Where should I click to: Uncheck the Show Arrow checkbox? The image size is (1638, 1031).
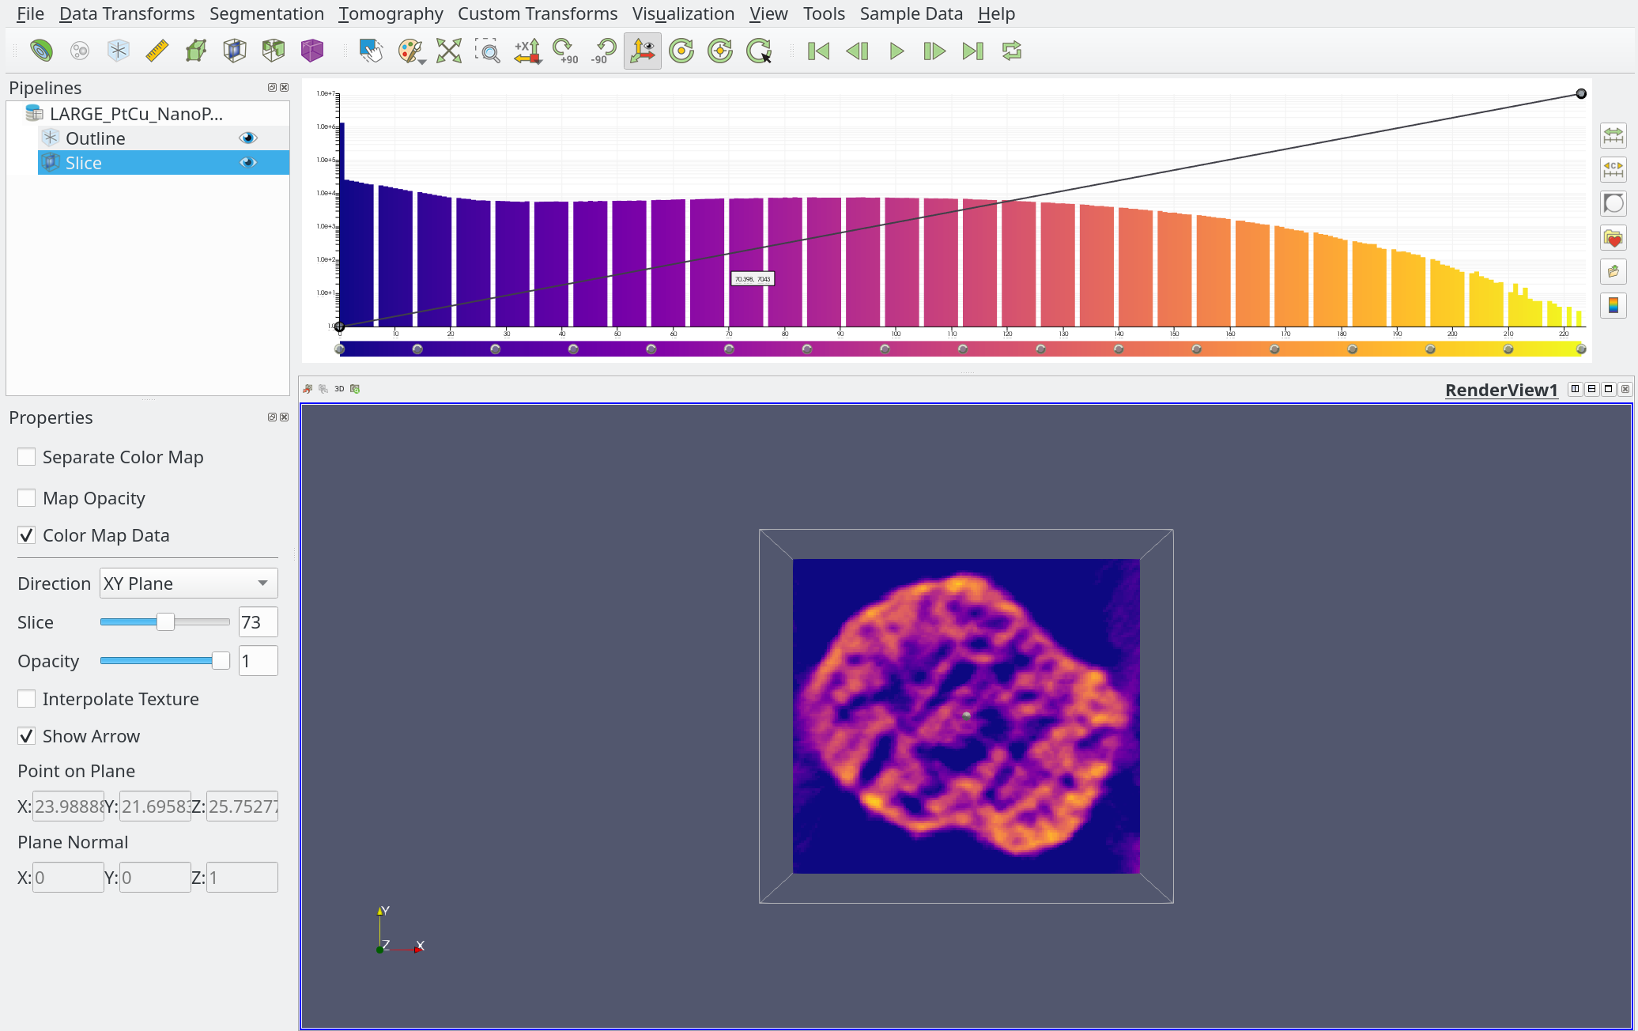26,736
